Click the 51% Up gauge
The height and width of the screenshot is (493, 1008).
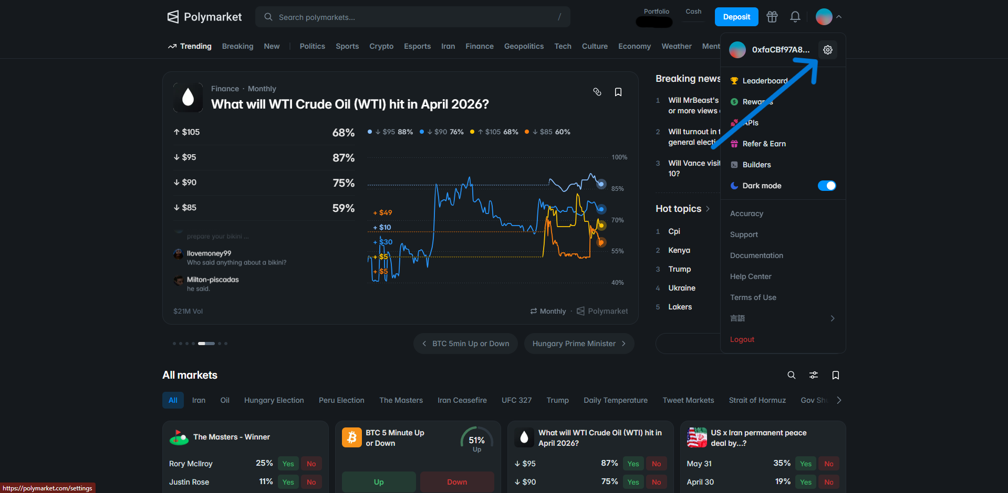(476, 440)
